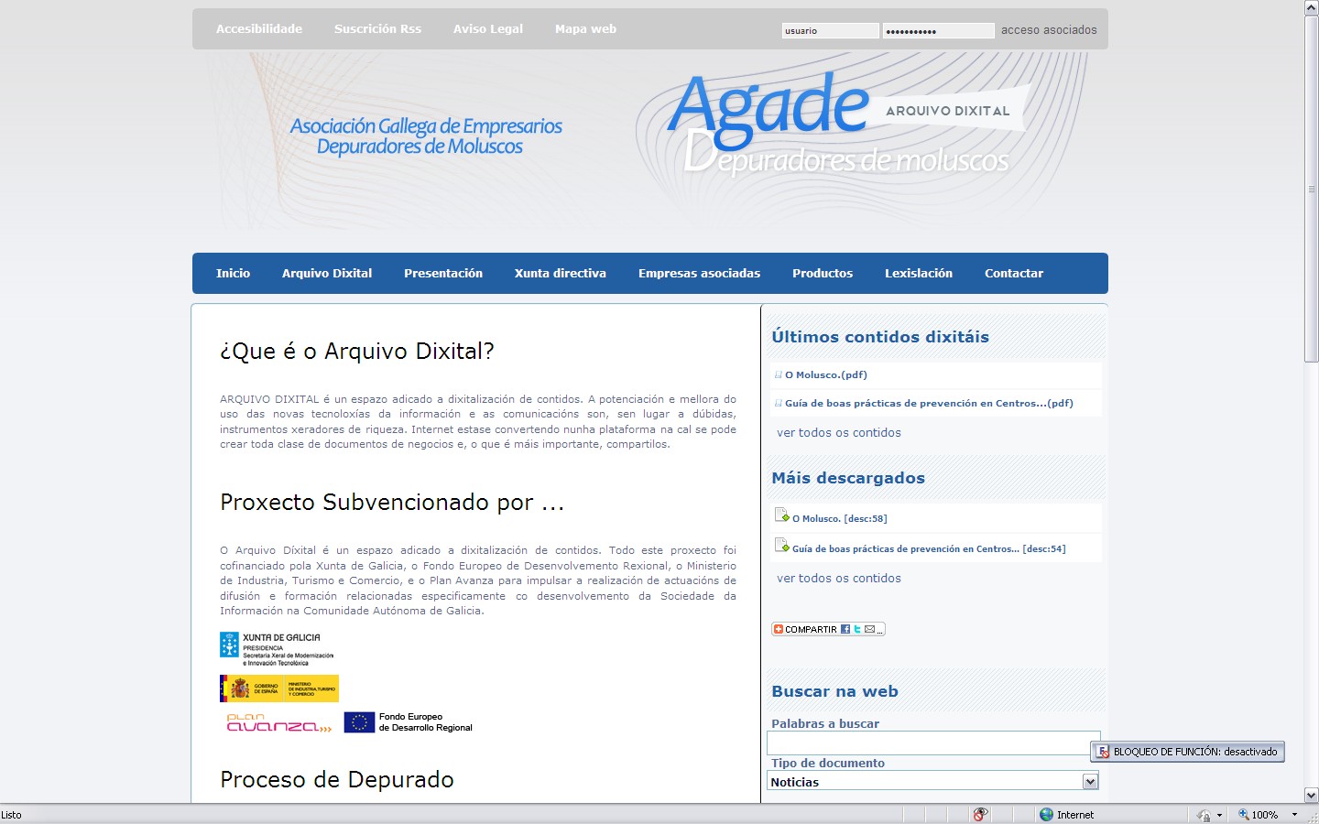Click the Tipo de documento label
This screenshot has height=824, width=1319.
coord(828,763)
